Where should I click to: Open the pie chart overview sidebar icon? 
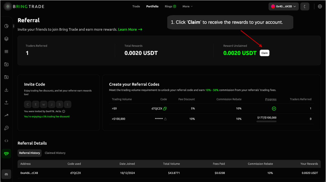pos(6,26)
